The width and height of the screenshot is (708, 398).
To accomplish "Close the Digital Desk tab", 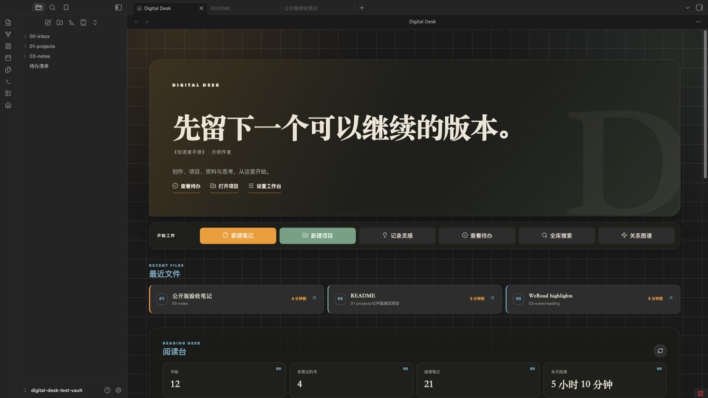I will 201,8.
